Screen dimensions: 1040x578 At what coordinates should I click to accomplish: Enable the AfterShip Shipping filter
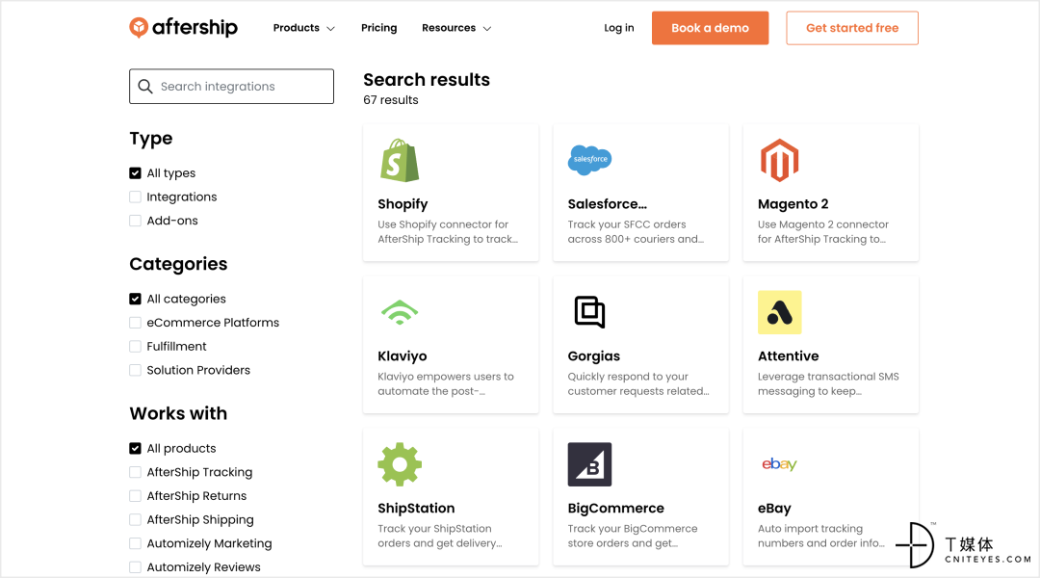[x=136, y=519]
